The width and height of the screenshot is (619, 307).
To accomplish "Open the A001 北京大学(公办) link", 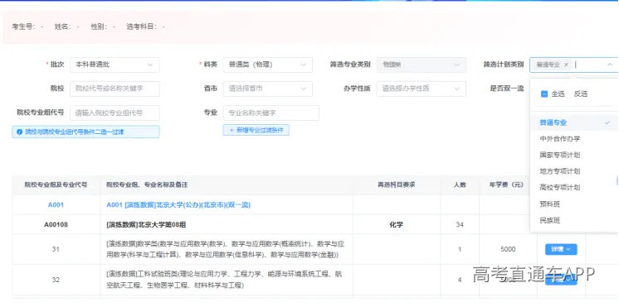I will click(x=178, y=205).
